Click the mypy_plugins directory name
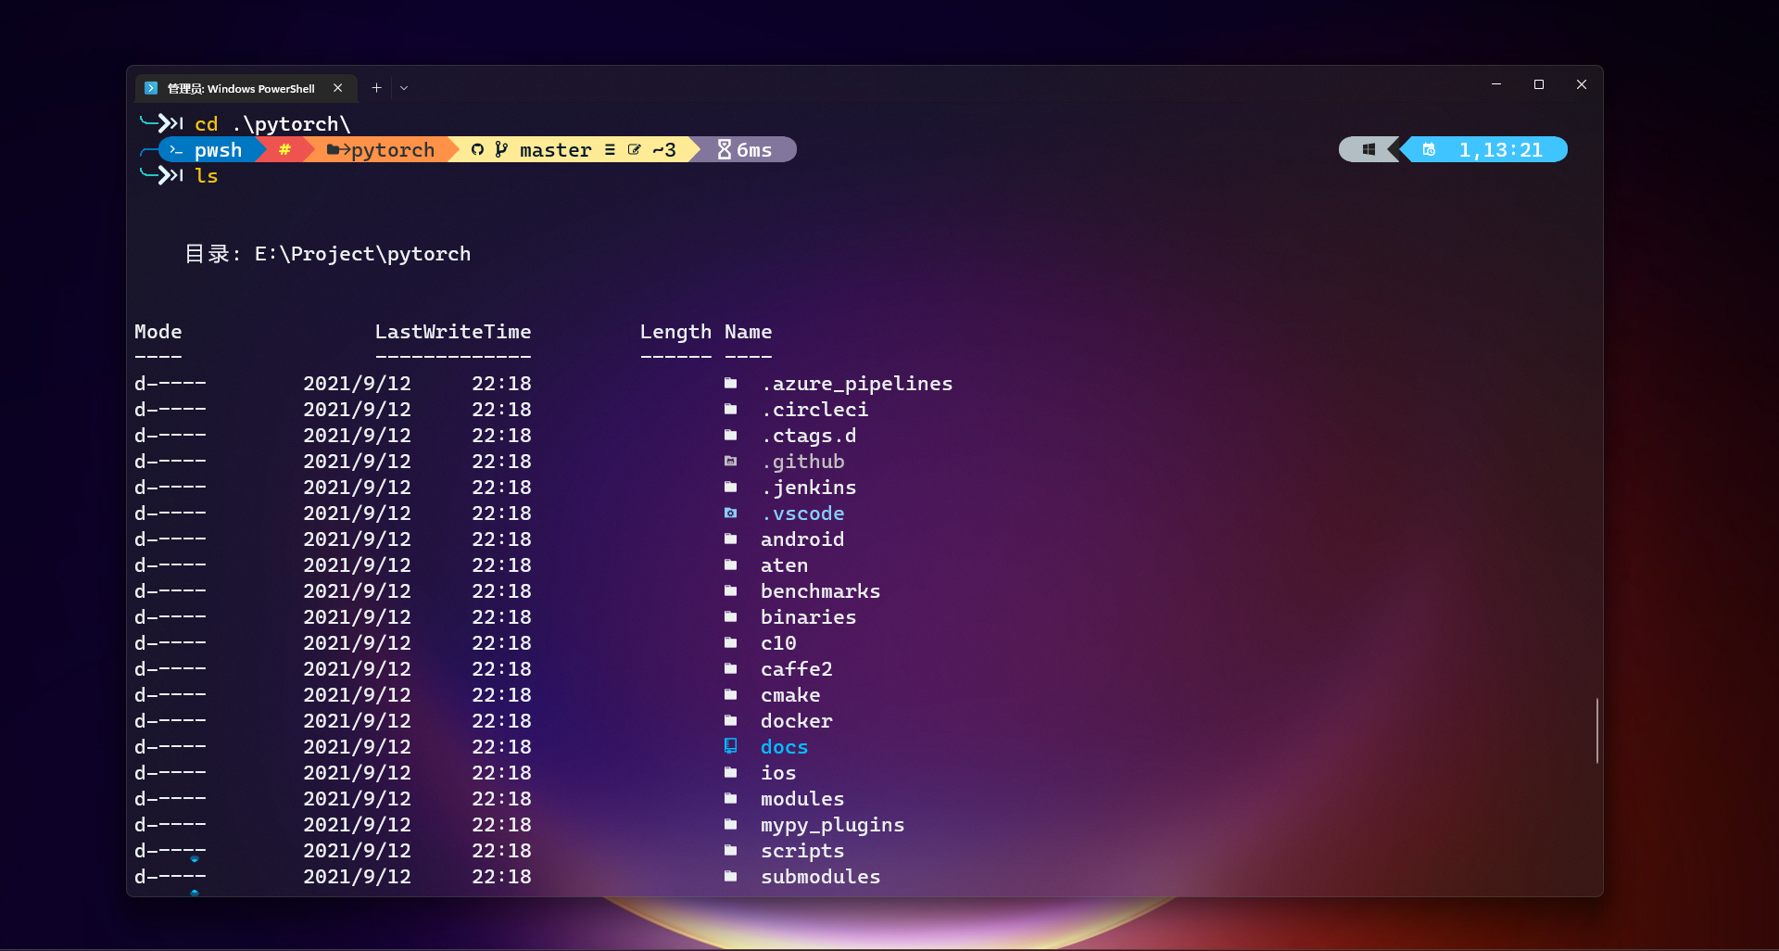 (832, 825)
